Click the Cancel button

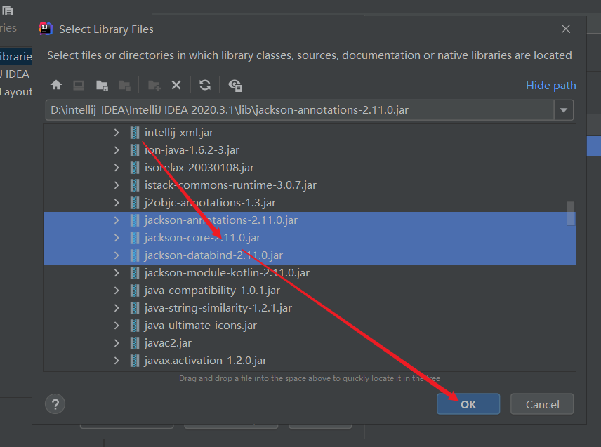pyautogui.click(x=542, y=404)
